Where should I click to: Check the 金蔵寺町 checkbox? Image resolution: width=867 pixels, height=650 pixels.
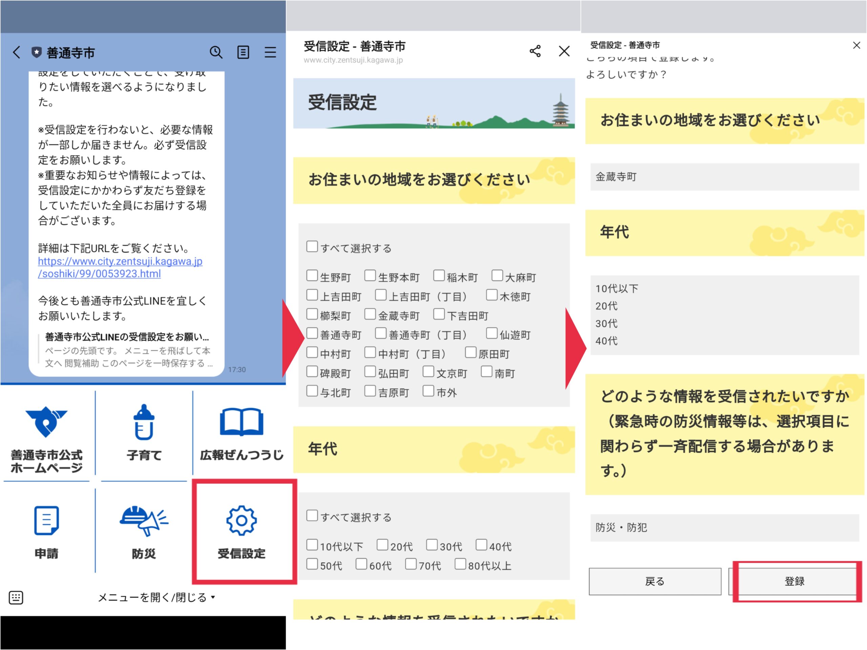click(x=370, y=314)
